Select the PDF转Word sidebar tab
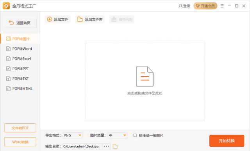 pos(20,49)
